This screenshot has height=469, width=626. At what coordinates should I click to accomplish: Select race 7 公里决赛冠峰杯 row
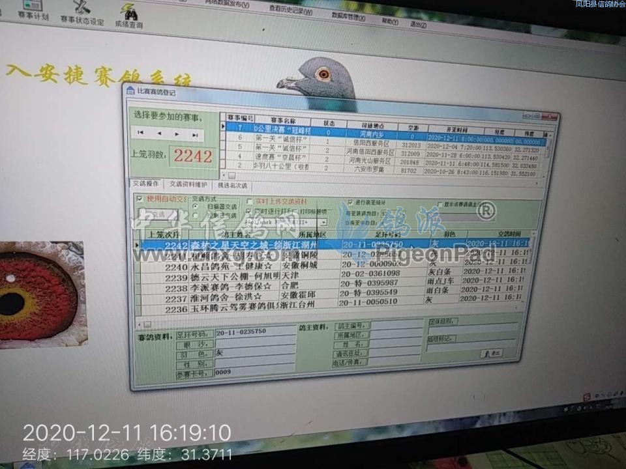(x=387, y=133)
